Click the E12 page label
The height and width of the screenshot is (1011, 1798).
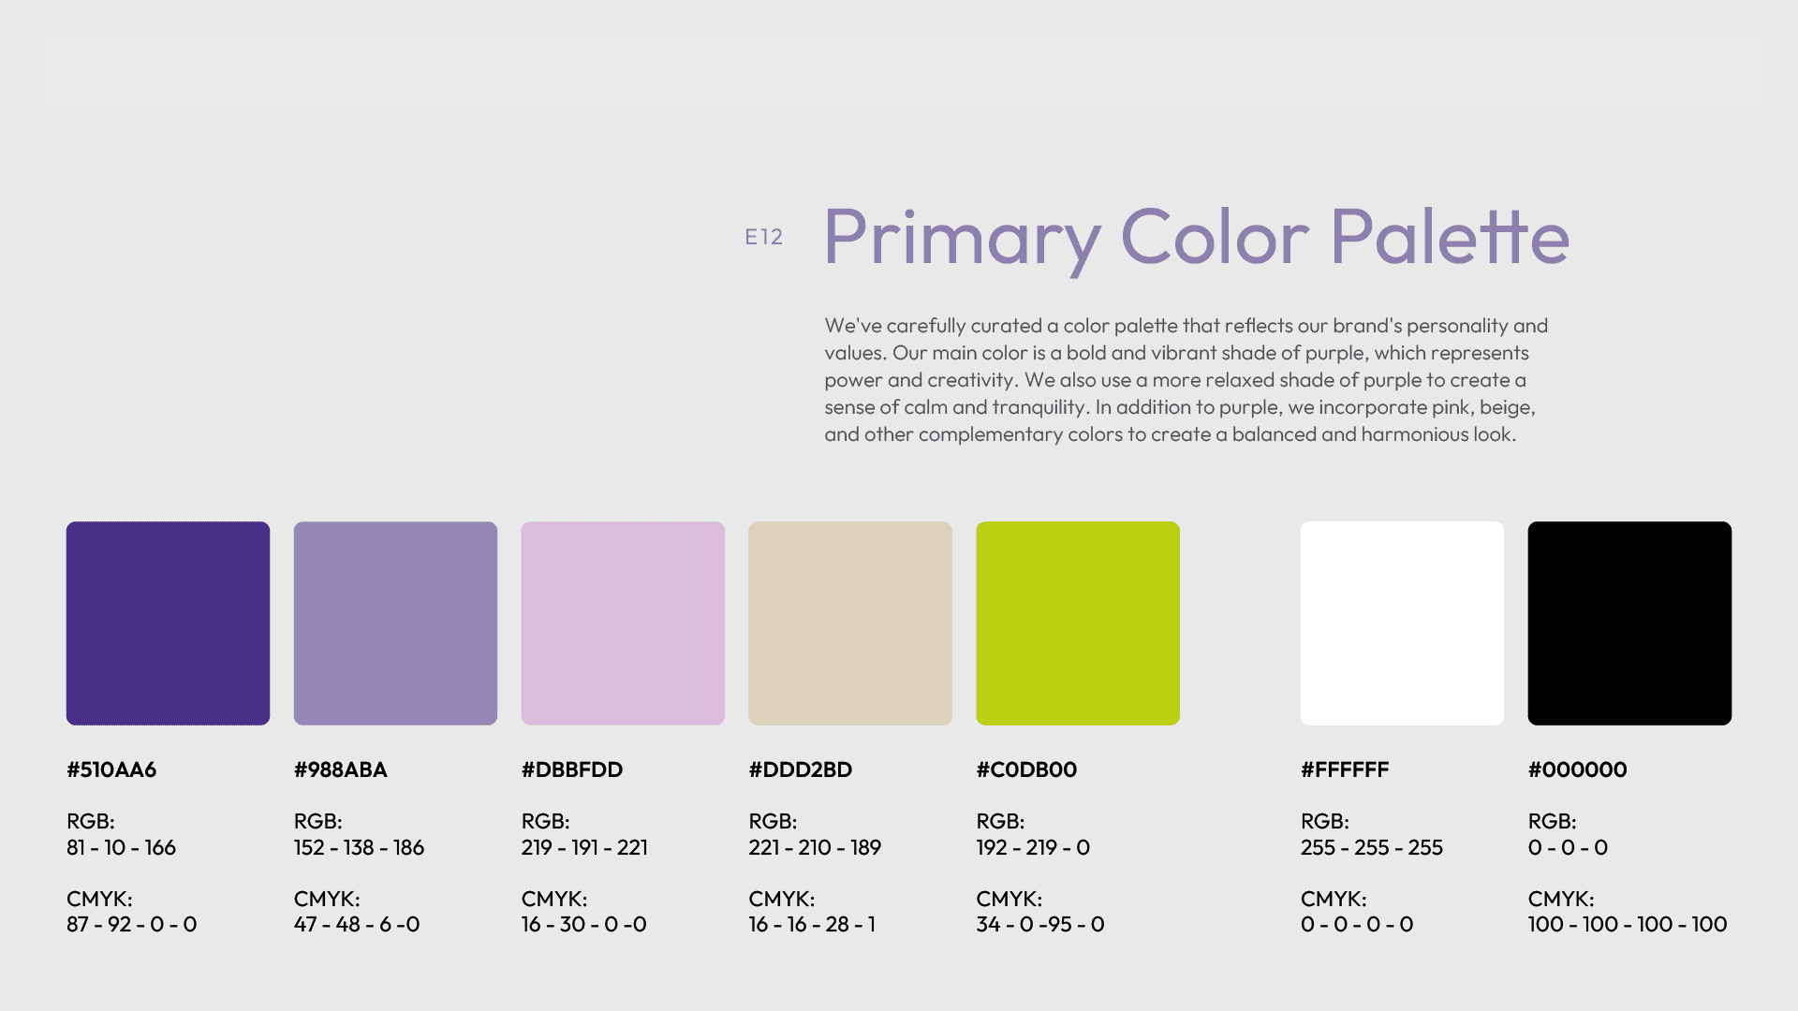763,238
